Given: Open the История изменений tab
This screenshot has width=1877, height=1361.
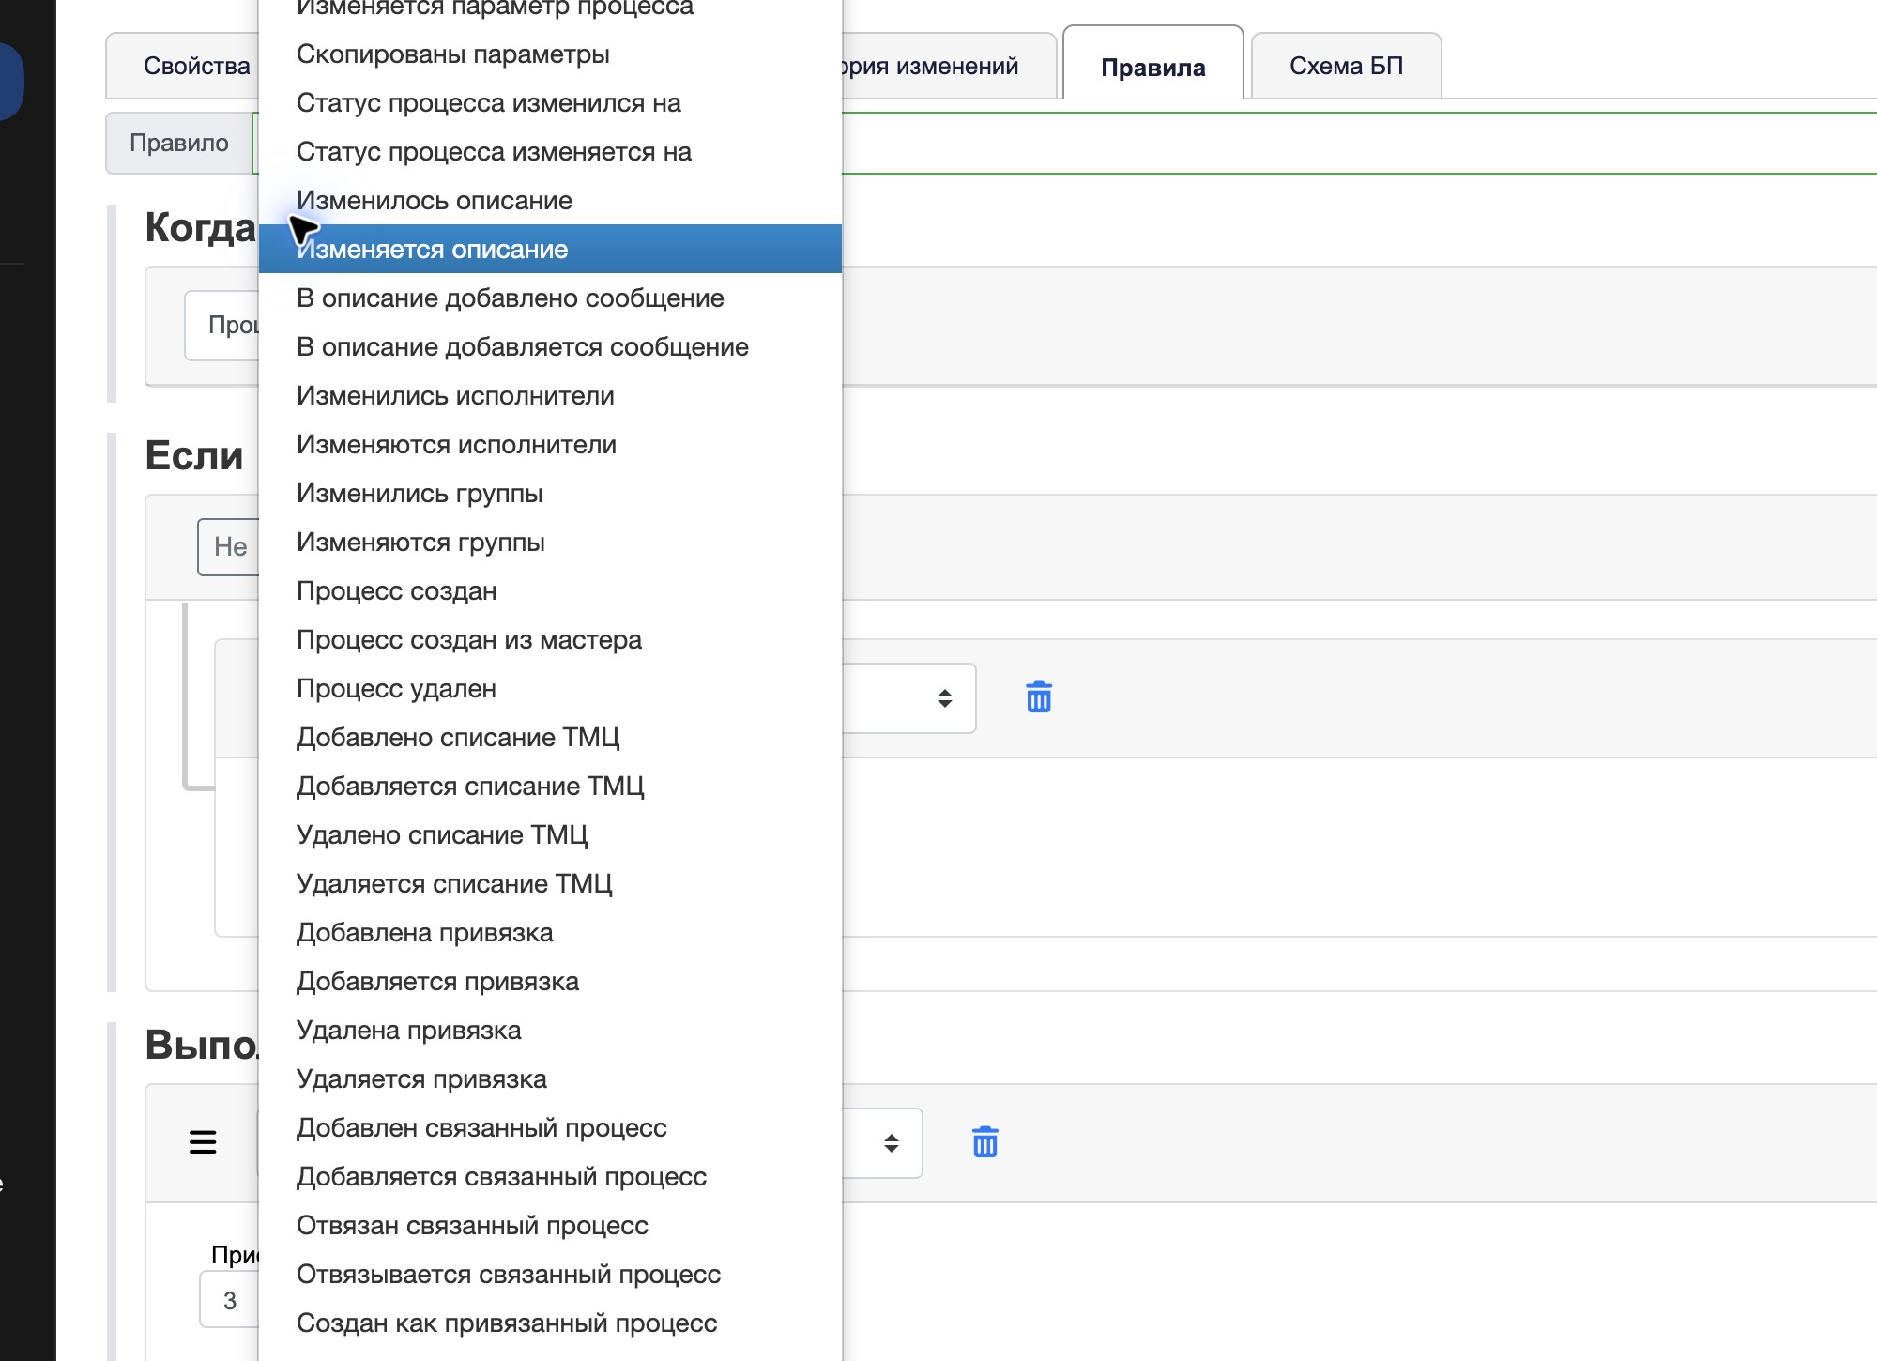Looking at the screenshot, I should click(949, 66).
